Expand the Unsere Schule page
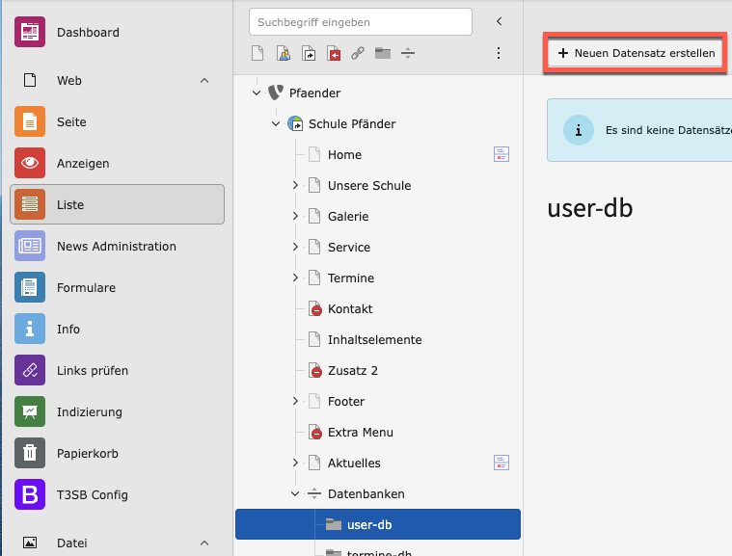 click(295, 185)
